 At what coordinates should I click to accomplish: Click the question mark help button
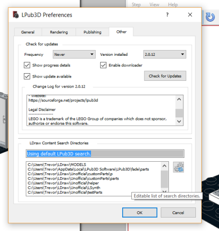(167, 15)
